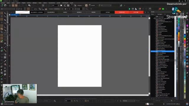Click the red macro editor icon
The height and width of the screenshot is (106, 189).
[160, 9]
